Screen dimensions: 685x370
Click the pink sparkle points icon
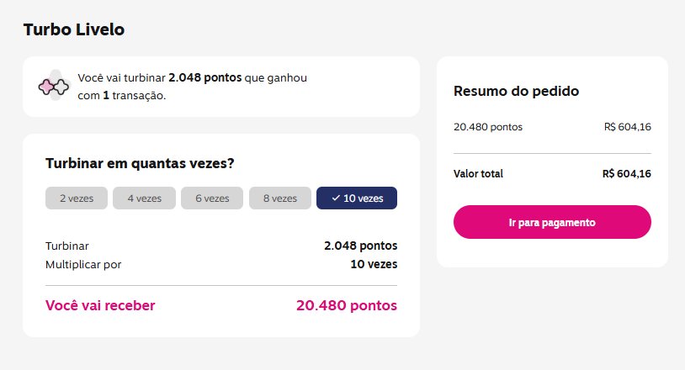pyautogui.click(x=54, y=86)
